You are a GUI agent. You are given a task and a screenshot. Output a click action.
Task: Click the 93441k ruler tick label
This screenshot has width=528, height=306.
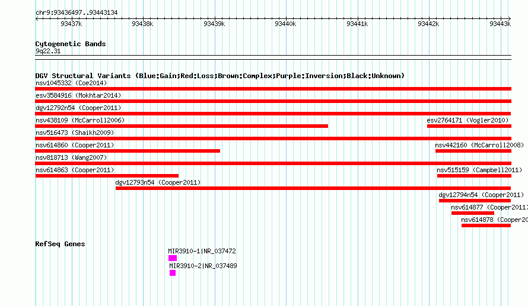357,24
